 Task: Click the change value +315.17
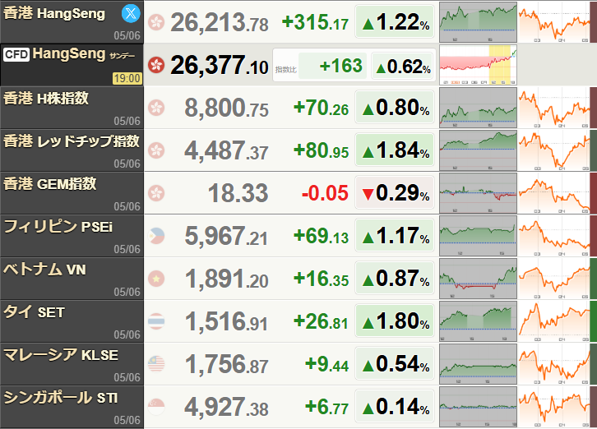[x=315, y=22]
